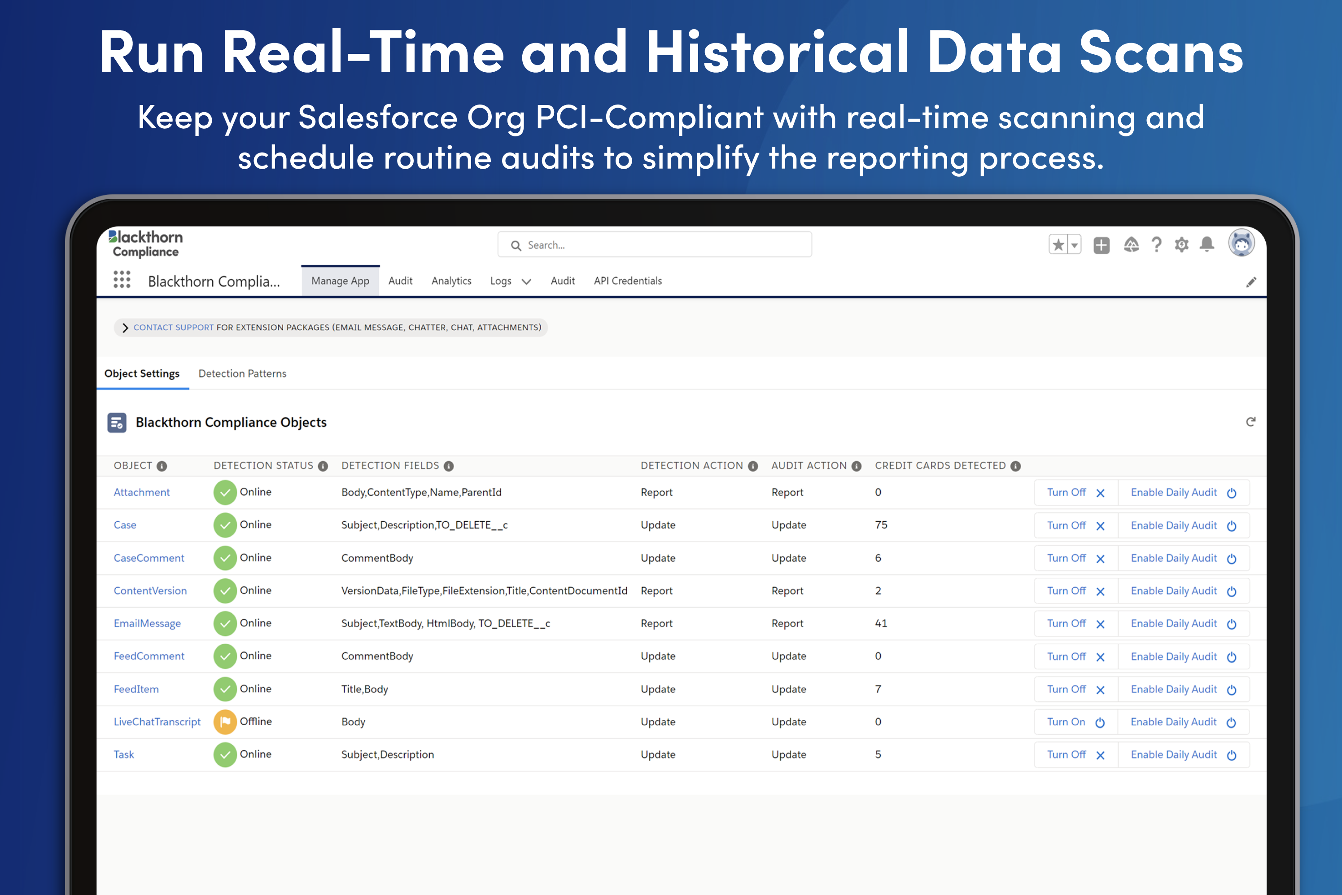1342x895 pixels.
Task: Open the Analytics tab
Action: click(x=451, y=281)
